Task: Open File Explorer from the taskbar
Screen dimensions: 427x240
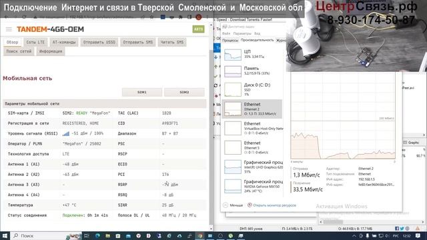Action: click(x=107, y=235)
